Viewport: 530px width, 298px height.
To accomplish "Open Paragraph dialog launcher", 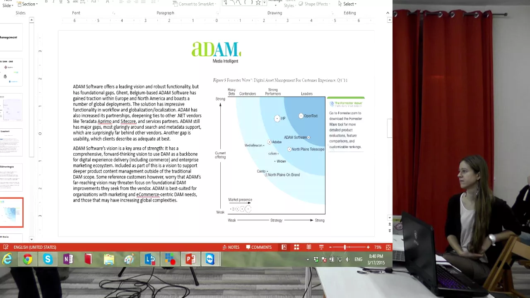I will click(217, 13).
